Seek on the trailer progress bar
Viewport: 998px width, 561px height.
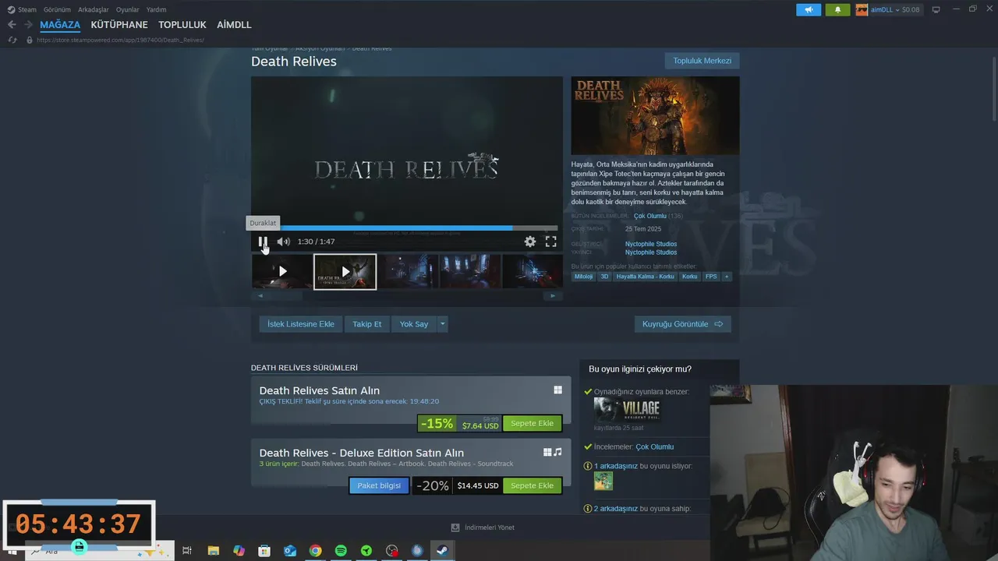406,228
